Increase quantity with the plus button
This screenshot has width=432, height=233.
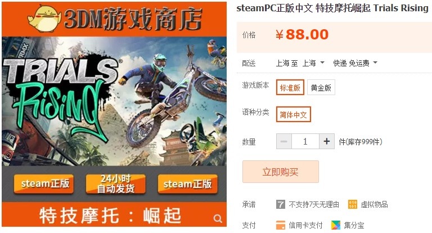coord(327,141)
